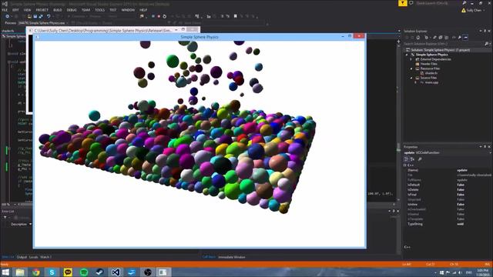Click the yellow notifications filter flag
This screenshot has width=493, height=277.
click(403, 3)
